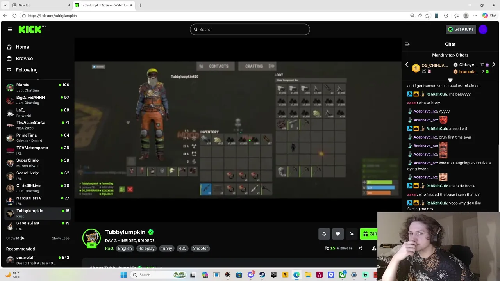The image size is (500, 281).
Task: Open the Edge profile avatar icon
Action: coord(466,16)
